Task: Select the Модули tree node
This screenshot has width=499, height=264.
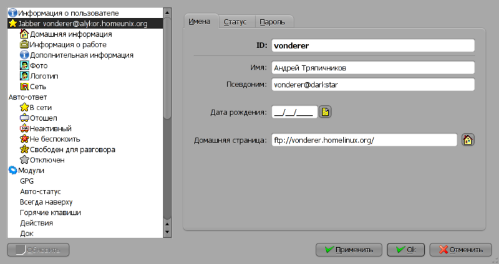Action: (31, 170)
